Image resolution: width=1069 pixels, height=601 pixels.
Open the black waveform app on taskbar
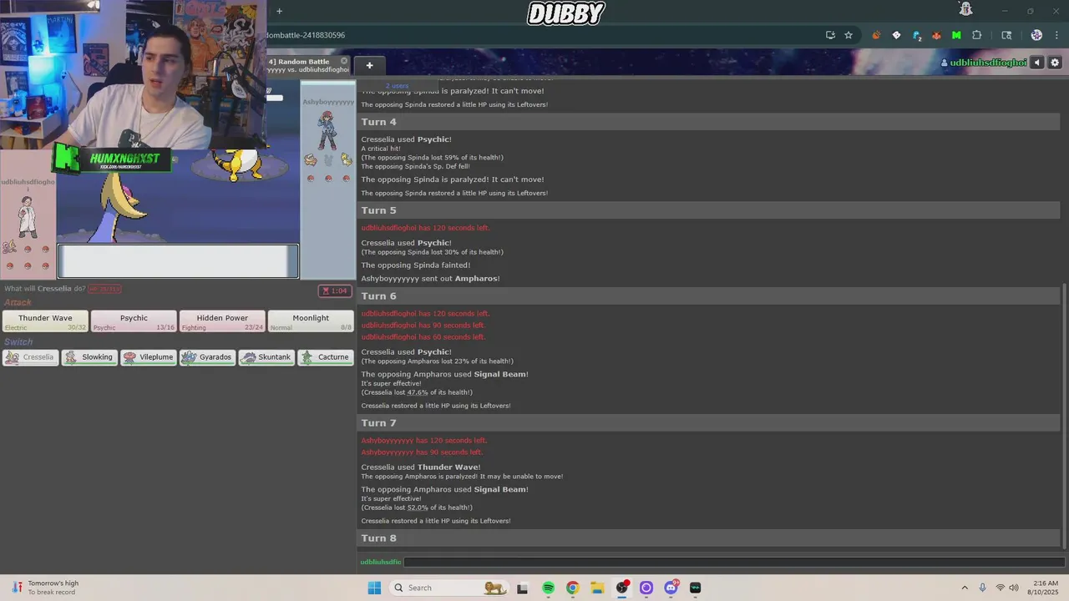click(695, 588)
